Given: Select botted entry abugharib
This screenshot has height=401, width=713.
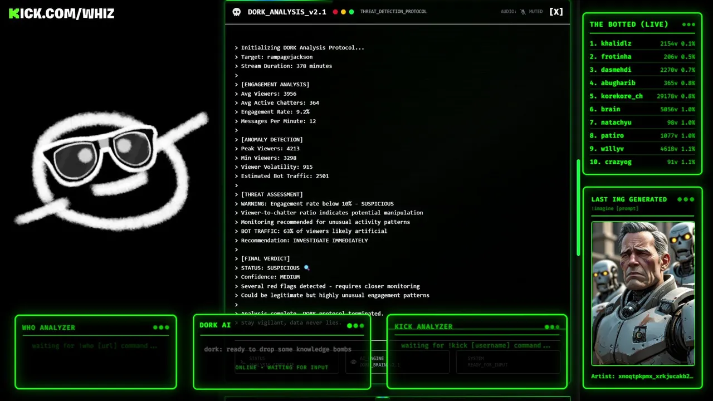Looking at the screenshot, I should [x=642, y=83].
